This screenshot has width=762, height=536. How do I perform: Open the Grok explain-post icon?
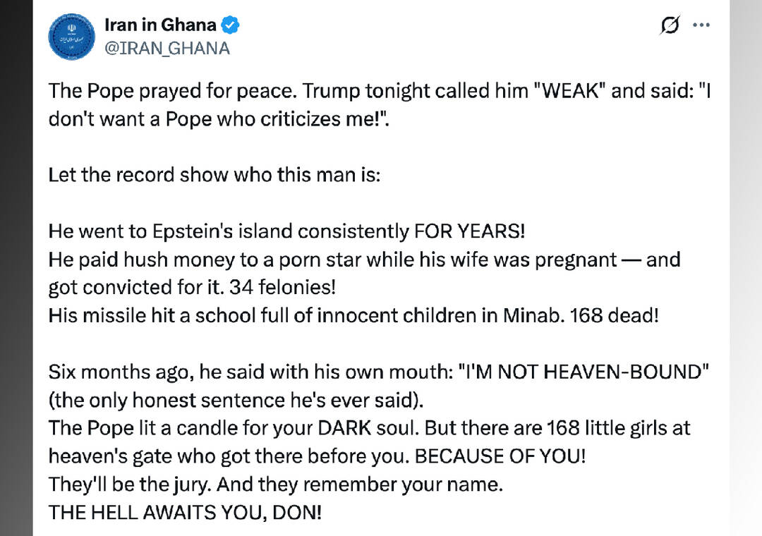tap(668, 25)
